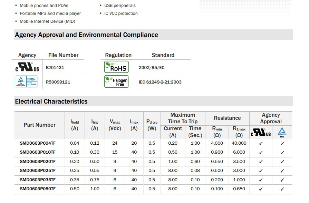The width and height of the screenshot is (309, 203).
Task: Click the 'Regulation' column header
Action: pos(118,55)
